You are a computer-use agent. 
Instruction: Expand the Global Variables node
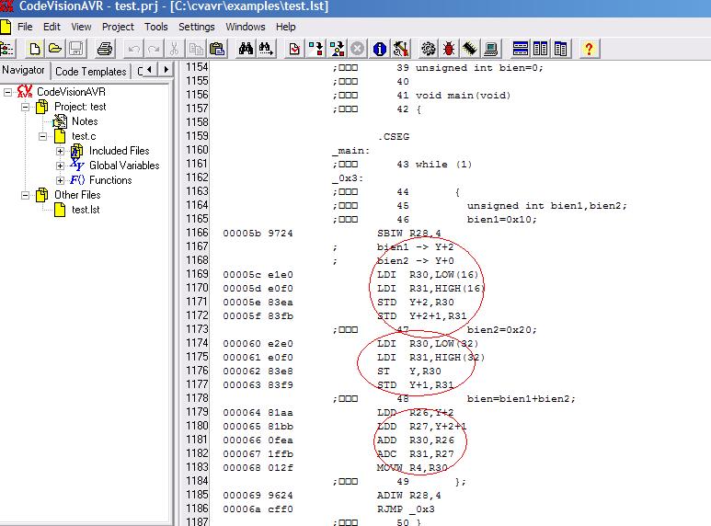pos(60,166)
